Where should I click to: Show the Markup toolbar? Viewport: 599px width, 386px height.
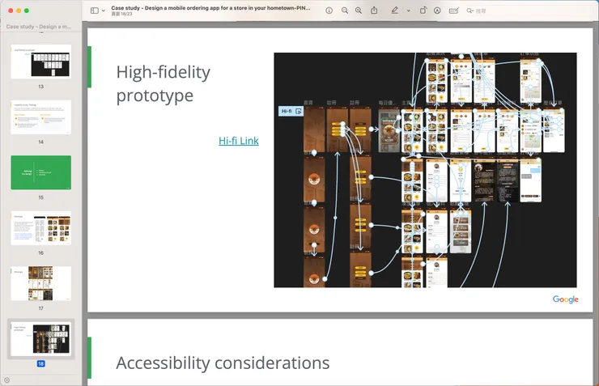437,11
